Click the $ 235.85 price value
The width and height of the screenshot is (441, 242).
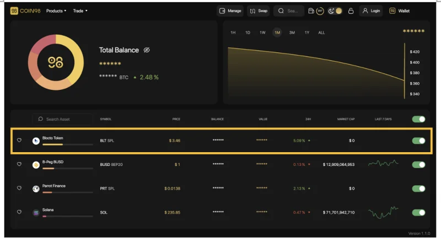tap(173, 212)
